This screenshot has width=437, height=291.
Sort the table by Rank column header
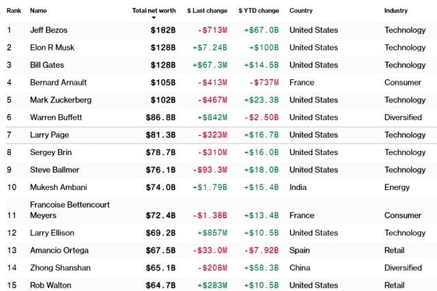13,11
